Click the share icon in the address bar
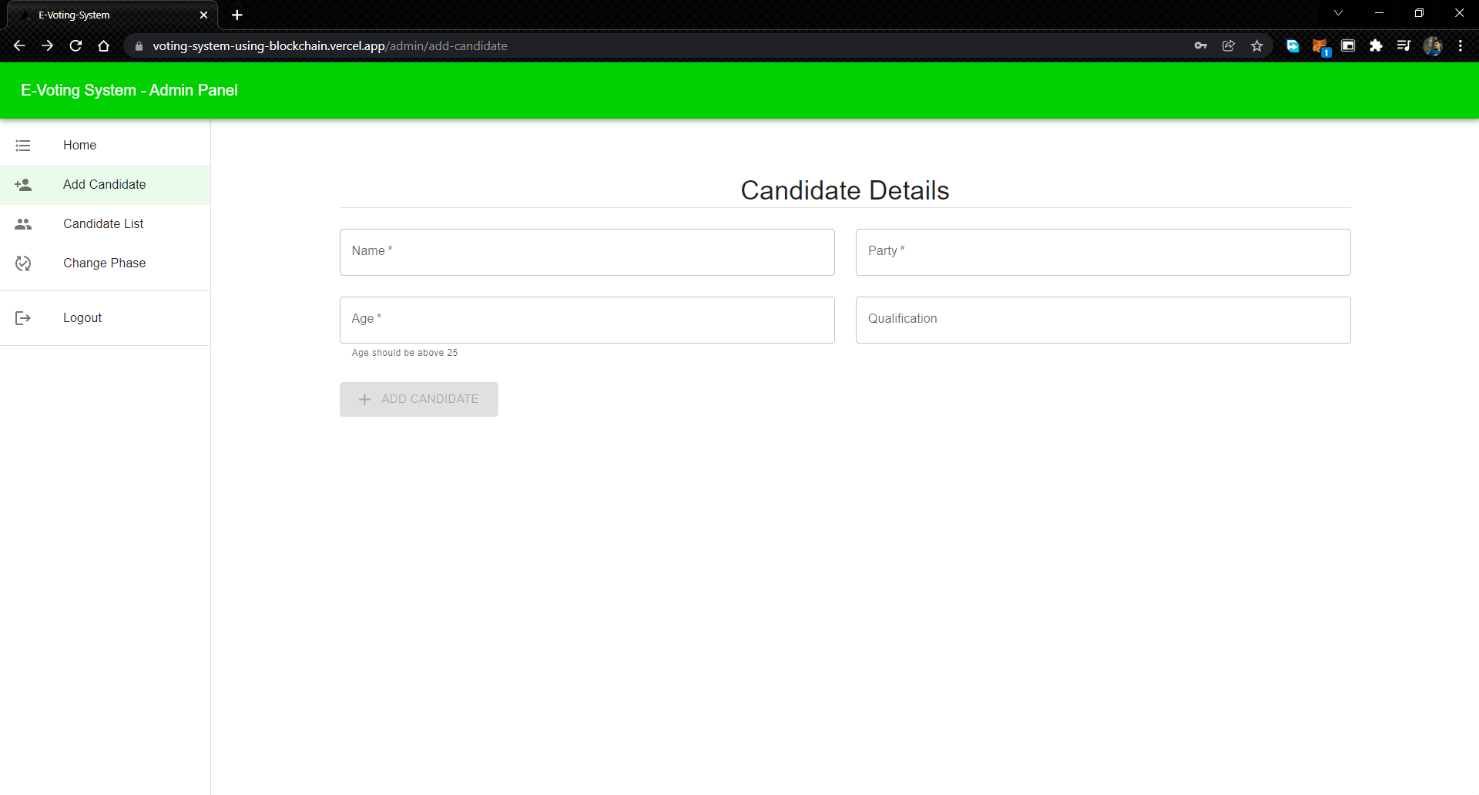Viewport: 1479px width, 795px height. point(1229,45)
